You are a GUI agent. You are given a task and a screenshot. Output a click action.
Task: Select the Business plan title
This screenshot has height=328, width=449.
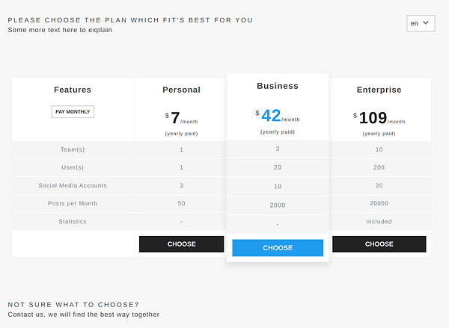(278, 86)
